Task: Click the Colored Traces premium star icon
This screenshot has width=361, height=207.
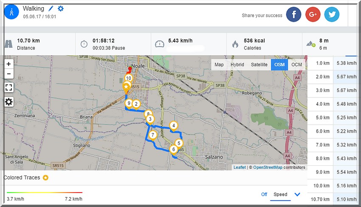Action: tap(45, 178)
